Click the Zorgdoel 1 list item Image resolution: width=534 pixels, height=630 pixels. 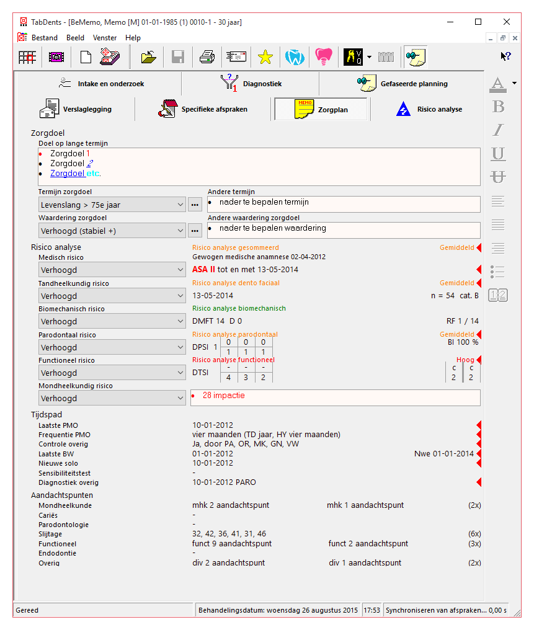tap(70, 154)
